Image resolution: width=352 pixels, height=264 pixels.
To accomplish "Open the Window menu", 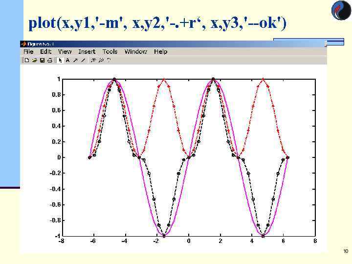I will pos(136,52).
